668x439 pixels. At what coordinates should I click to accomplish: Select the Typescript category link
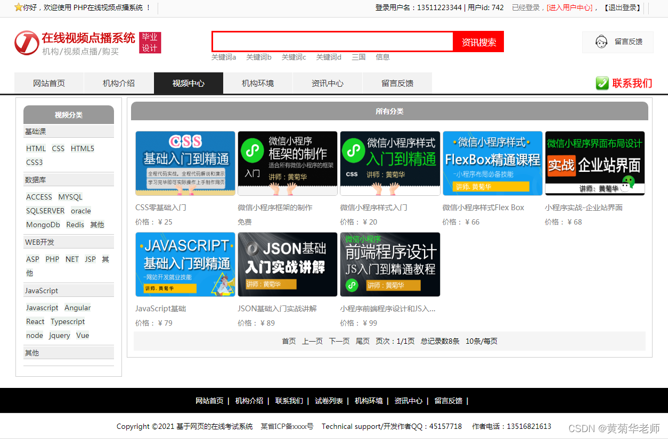68,321
